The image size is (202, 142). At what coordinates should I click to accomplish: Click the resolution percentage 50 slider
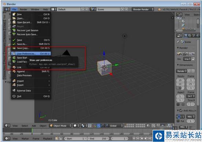coord(180,88)
